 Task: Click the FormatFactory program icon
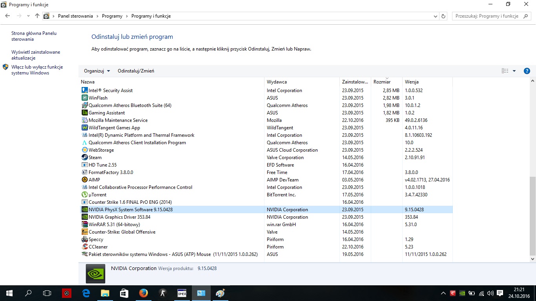point(84,172)
